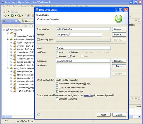Viewport: 143px width, 124px height.
Task: Click the New wizard icon in main toolbar
Action: [x=5, y=11]
